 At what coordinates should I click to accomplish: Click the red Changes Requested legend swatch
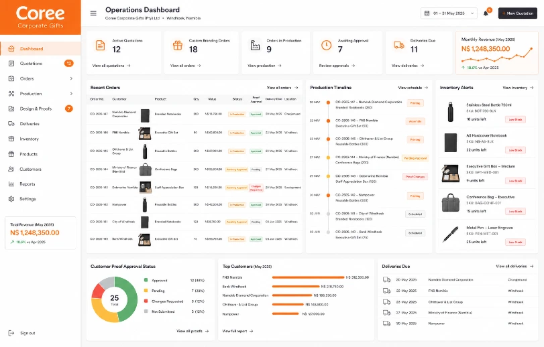[x=146, y=301]
